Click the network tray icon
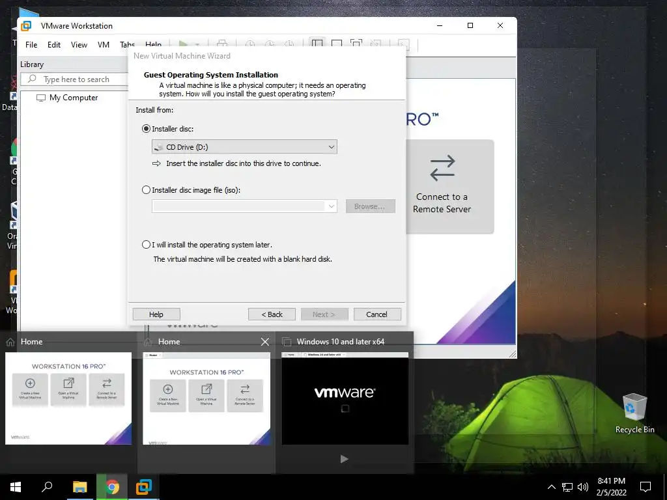 click(x=567, y=487)
